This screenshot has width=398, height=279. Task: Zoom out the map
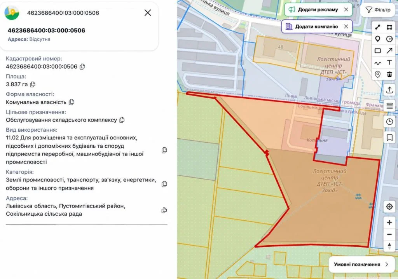(x=389, y=234)
